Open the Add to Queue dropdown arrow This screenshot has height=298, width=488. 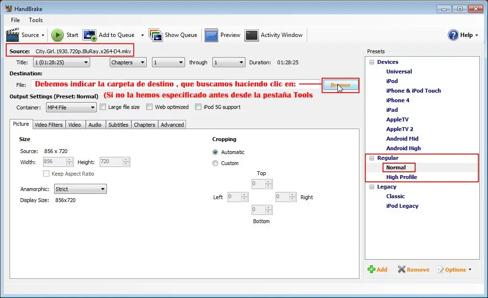click(x=142, y=35)
